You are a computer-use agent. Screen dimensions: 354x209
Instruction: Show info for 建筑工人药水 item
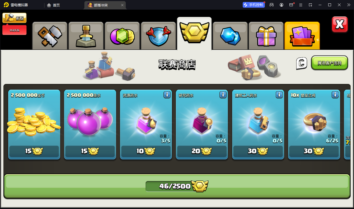click(279, 95)
